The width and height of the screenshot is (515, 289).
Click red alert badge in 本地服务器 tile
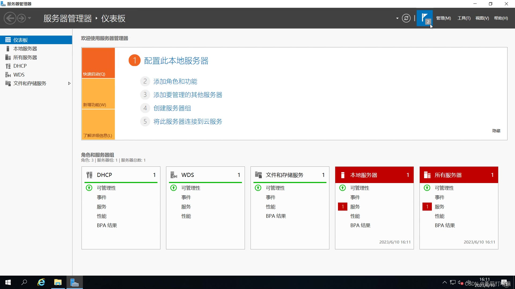click(x=343, y=207)
